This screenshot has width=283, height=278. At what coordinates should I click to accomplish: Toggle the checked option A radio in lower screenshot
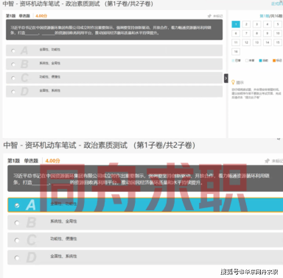click(17, 205)
